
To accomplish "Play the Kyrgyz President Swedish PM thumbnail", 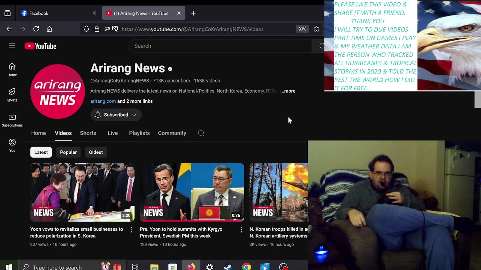I will pos(192,192).
